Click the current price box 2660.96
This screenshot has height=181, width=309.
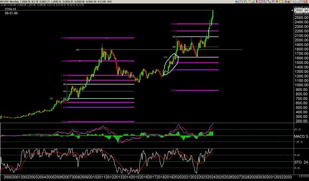click(301, 10)
